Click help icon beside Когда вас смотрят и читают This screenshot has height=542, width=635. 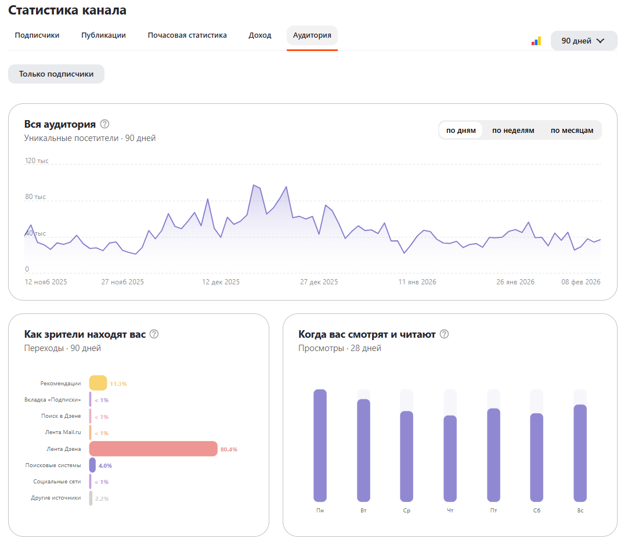(444, 334)
